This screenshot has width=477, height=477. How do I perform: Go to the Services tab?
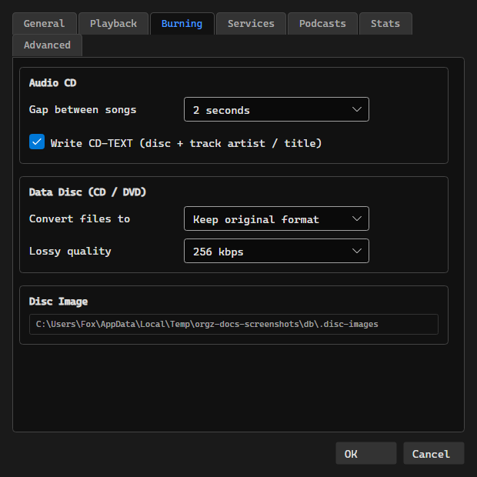pos(251,23)
